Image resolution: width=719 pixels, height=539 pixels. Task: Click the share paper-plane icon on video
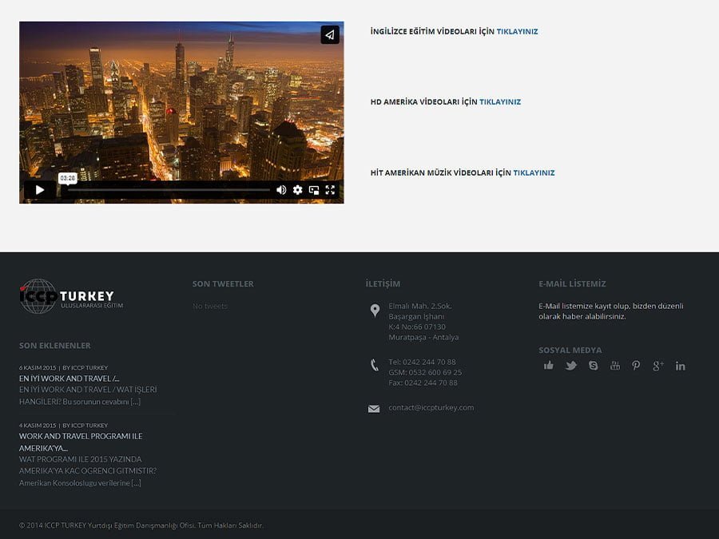(330, 35)
